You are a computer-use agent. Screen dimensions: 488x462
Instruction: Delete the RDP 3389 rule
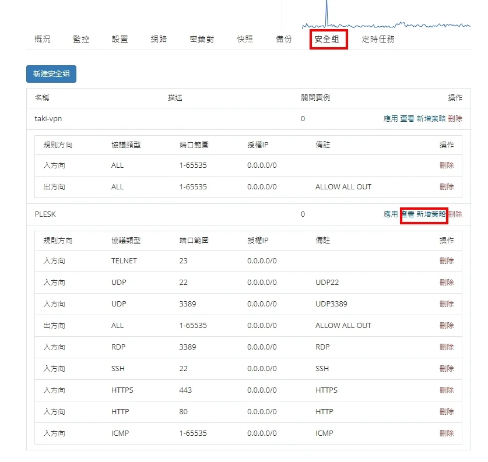point(447,347)
